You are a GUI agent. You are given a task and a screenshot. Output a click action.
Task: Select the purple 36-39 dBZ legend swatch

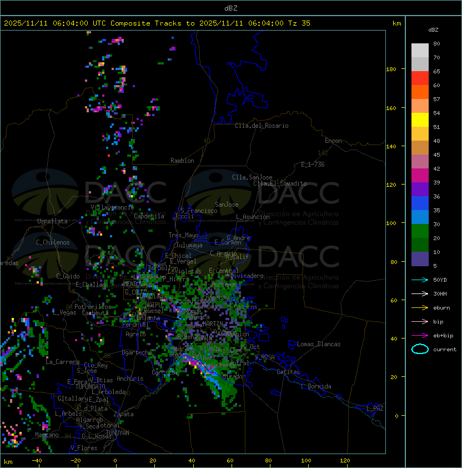coord(420,189)
